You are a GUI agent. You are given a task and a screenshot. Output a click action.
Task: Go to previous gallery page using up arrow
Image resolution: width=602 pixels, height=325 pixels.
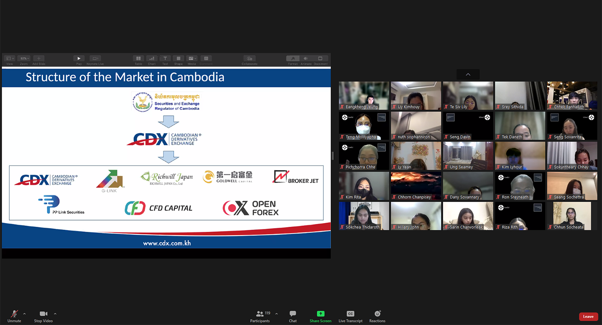(x=468, y=74)
